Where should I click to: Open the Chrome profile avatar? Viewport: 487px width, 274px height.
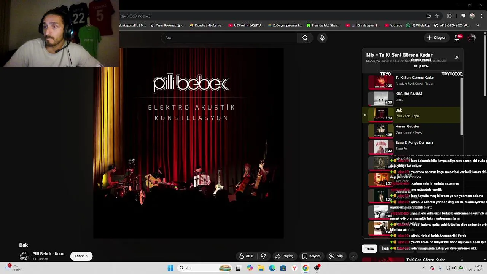tap(472, 16)
